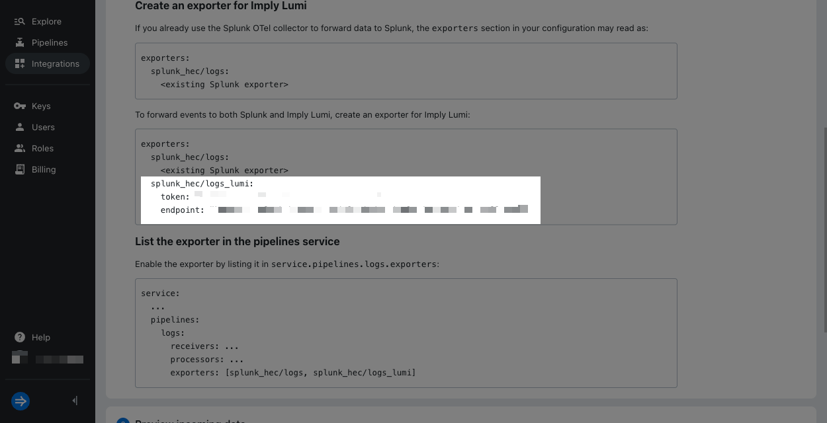Image resolution: width=827 pixels, height=423 pixels.
Task: Click the 'splunk_hec/logs_lumi:' line
Action: tap(202, 184)
